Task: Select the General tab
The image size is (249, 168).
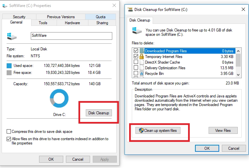Action: point(16,22)
